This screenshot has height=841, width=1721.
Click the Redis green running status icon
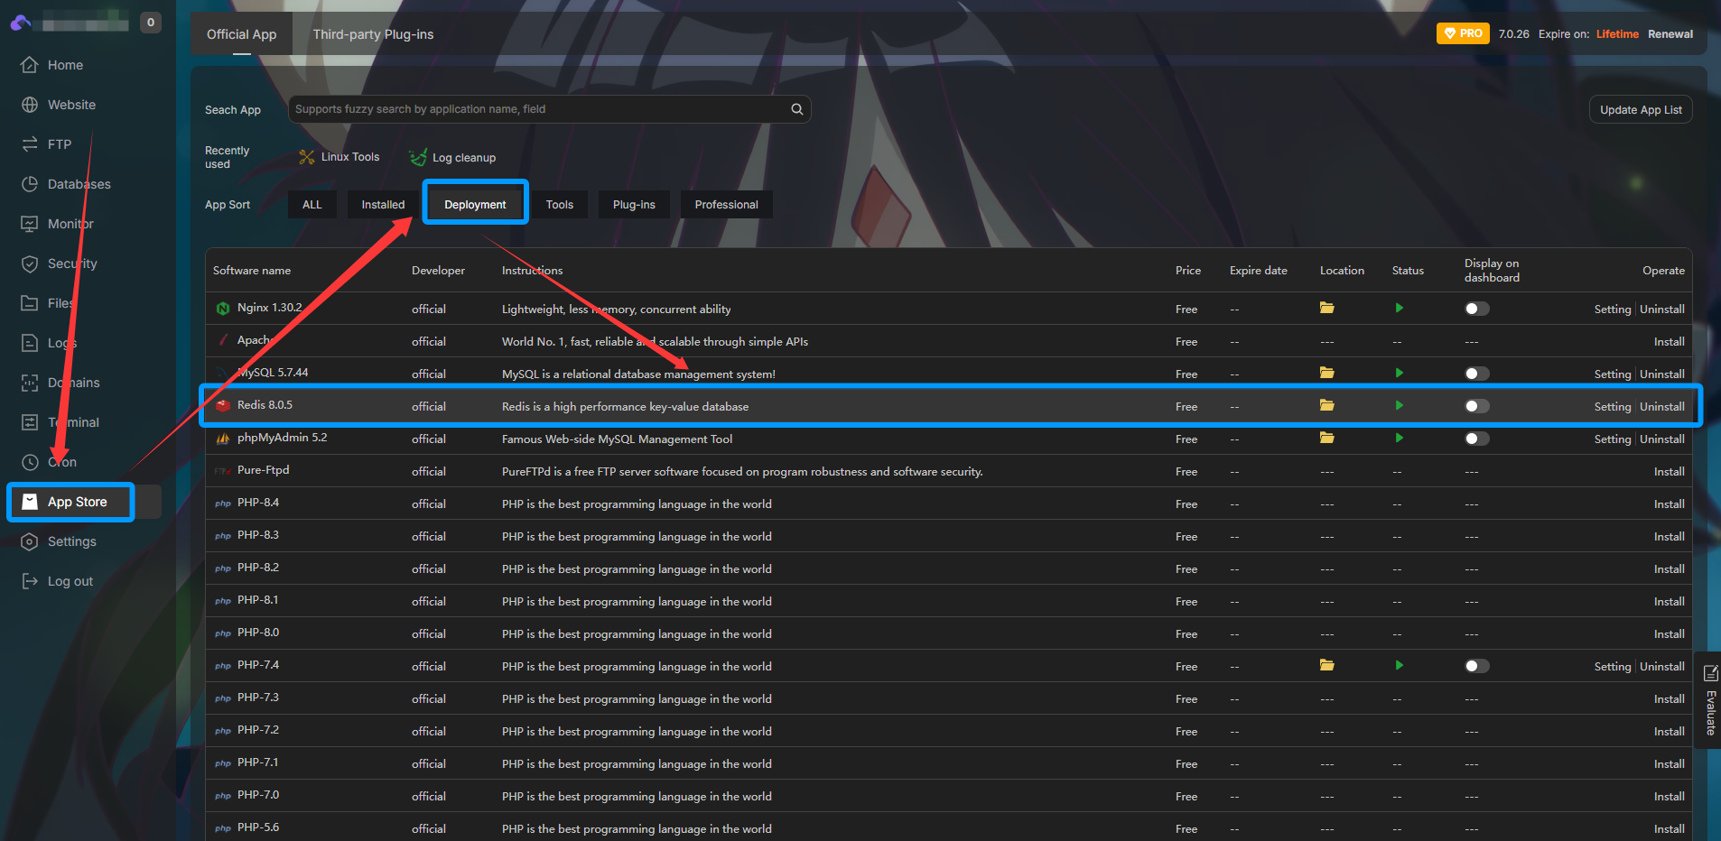click(1399, 405)
